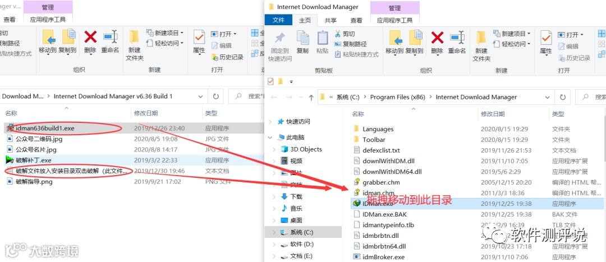Switch to Home (主页) tab in right window
Image resolution: width=606 pixels, height=262 pixels.
[305, 20]
